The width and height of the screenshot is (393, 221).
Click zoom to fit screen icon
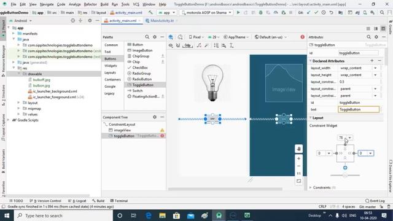tap(299, 181)
